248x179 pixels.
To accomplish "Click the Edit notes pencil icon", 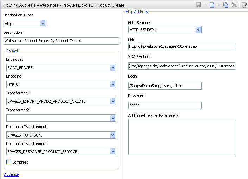I will pos(244,5).
